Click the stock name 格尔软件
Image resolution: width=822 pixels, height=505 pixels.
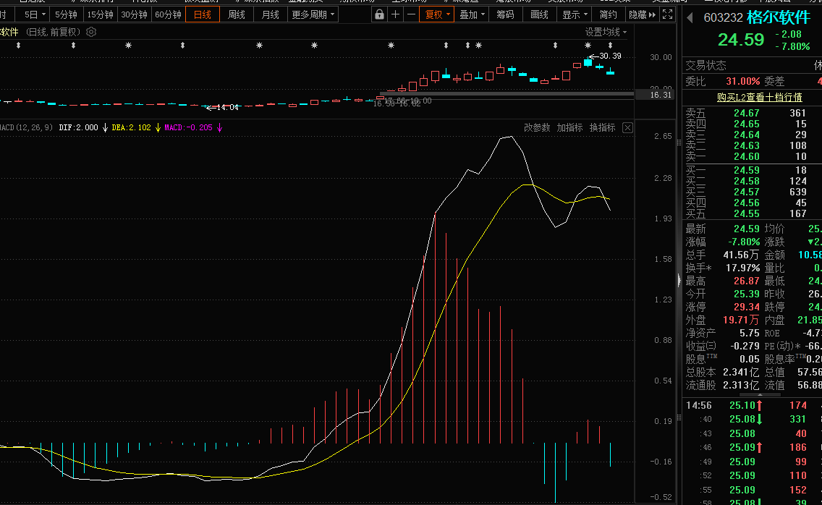pos(779,17)
